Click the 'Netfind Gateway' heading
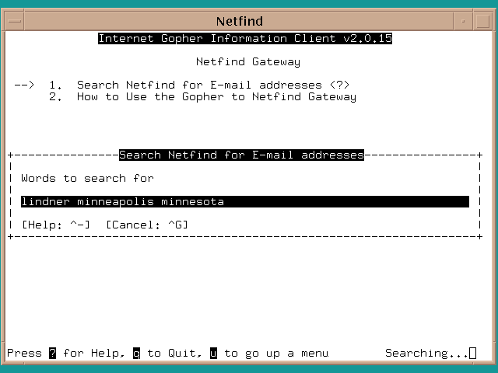 pyautogui.click(x=247, y=61)
